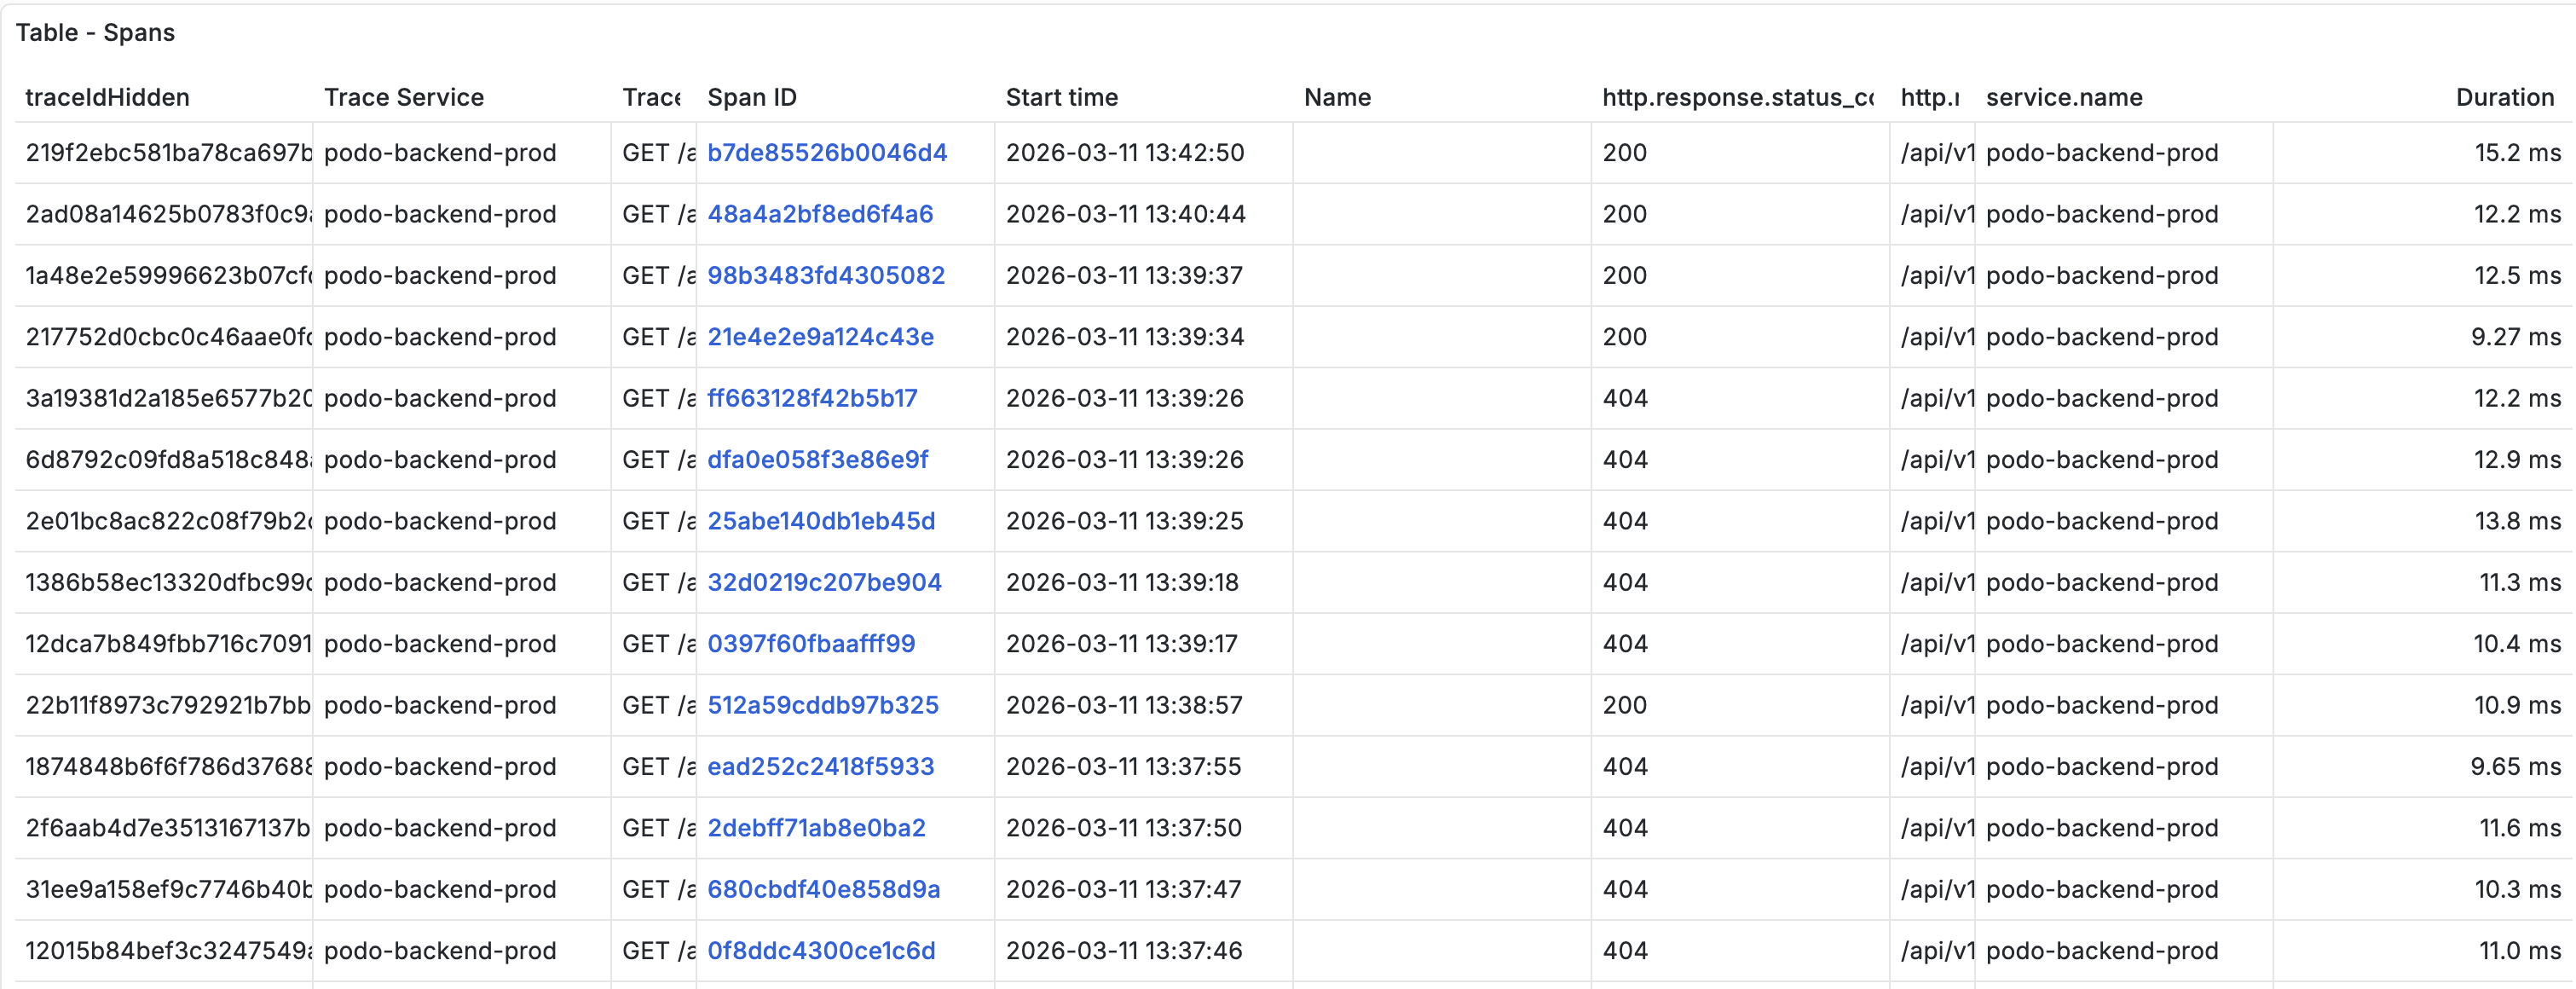Image resolution: width=2576 pixels, height=989 pixels.
Task: Click the service.name column header
Action: [2064, 97]
